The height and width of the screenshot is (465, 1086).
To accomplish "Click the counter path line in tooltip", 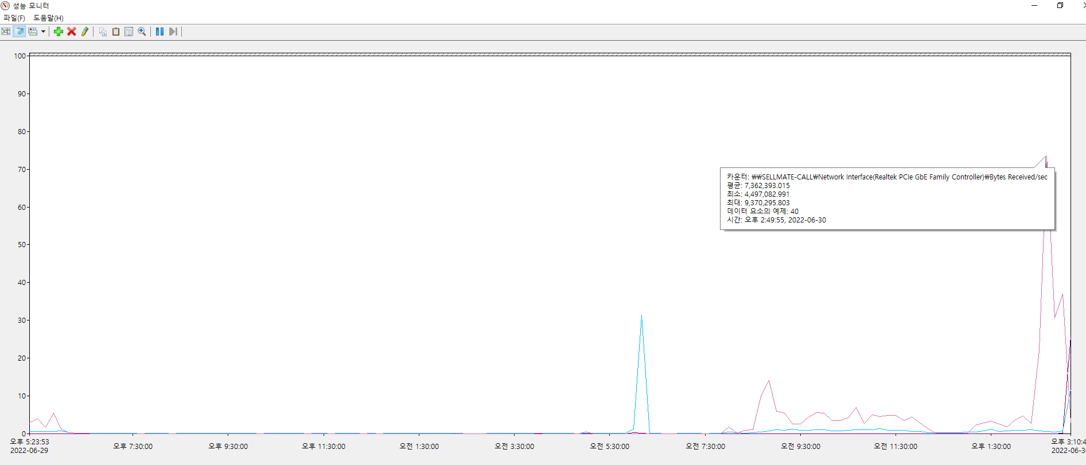I will click(887, 177).
